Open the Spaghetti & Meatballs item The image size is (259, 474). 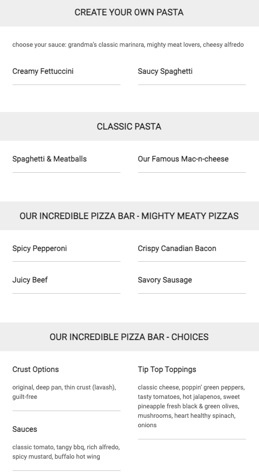click(x=49, y=159)
